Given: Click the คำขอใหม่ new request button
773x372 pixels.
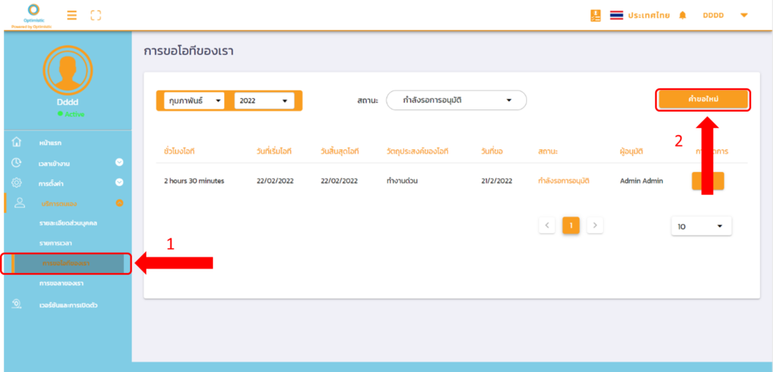Looking at the screenshot, I should [703, 100].
